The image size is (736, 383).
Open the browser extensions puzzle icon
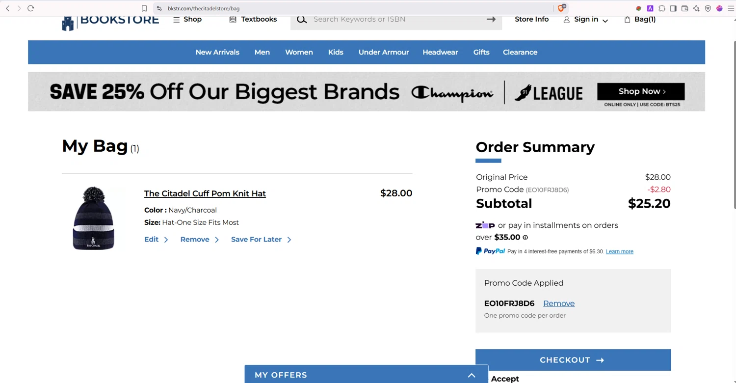pos(661,8)
